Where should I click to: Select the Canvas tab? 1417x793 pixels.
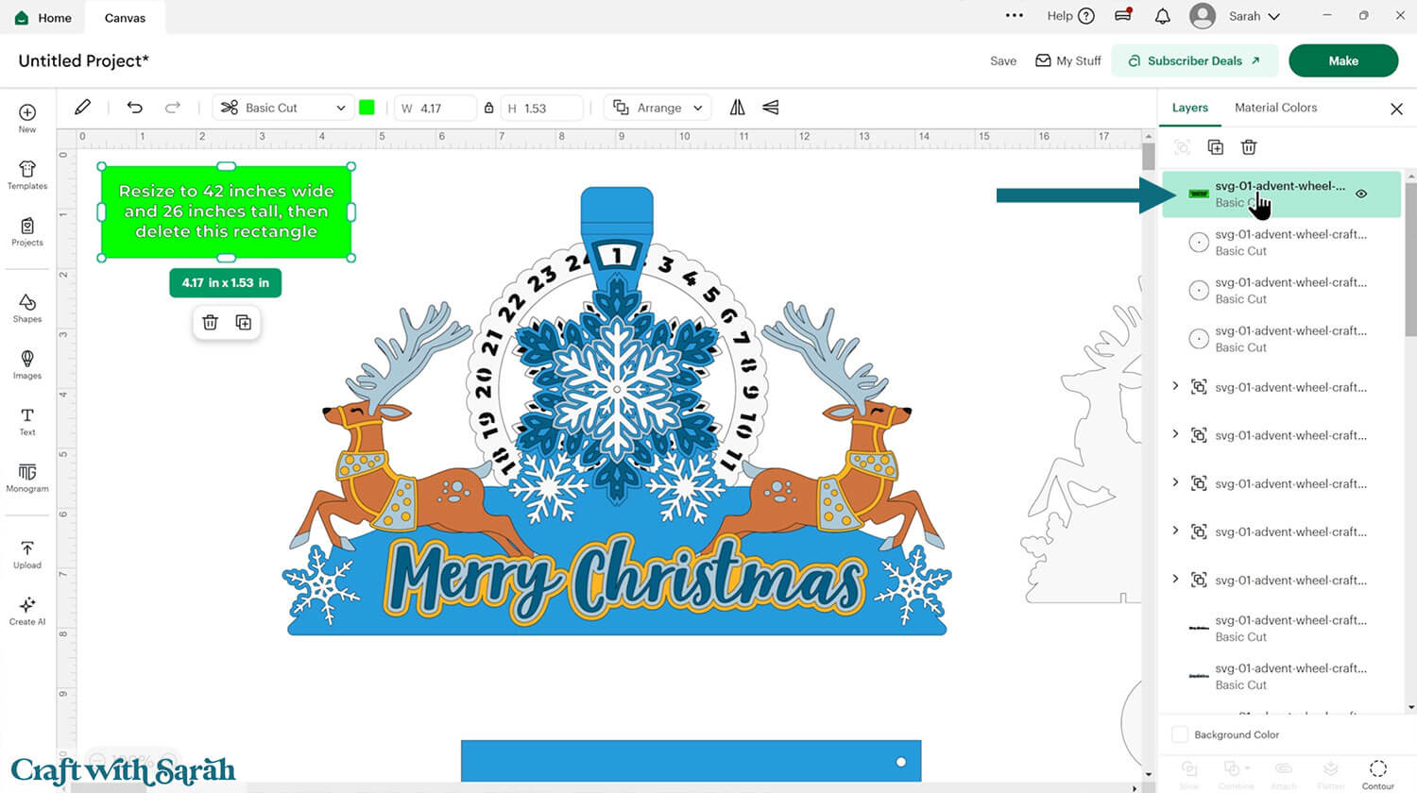pos(125,17)
